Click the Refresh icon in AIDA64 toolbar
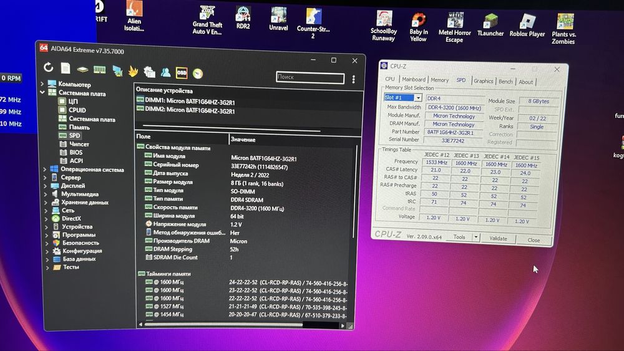This screenshot has width=624, height=351. pyautogui.click(x=48, y=67)
